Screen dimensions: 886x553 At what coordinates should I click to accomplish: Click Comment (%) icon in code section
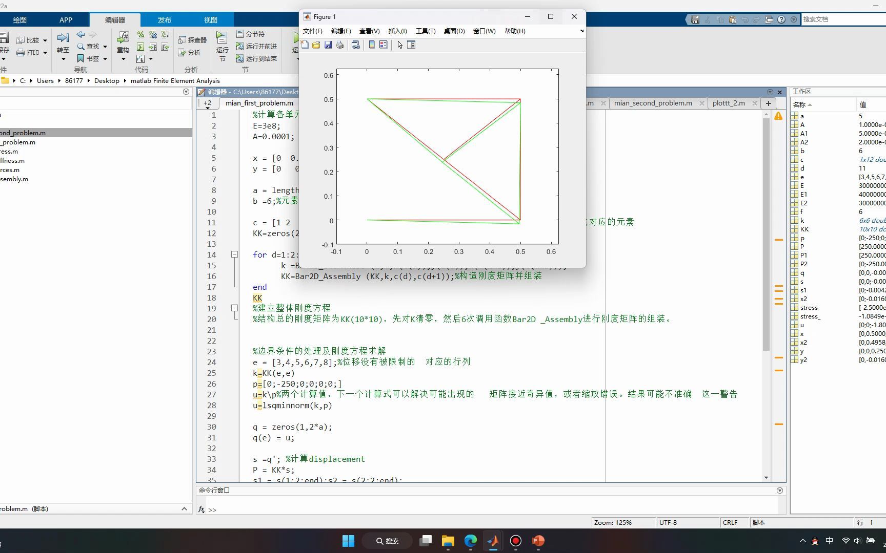click(x=140, y=35)
